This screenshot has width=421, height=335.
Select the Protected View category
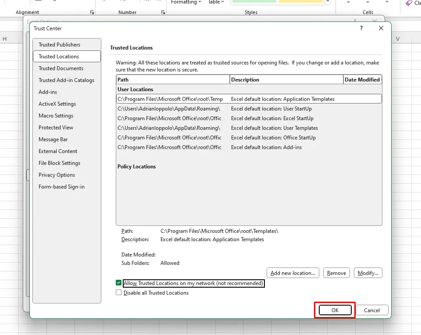coord(56,128)
